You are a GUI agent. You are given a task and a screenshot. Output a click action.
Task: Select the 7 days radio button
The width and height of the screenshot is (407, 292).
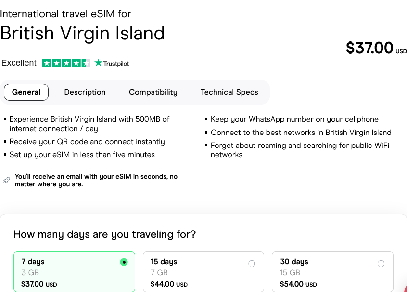[x=124, y=262]
